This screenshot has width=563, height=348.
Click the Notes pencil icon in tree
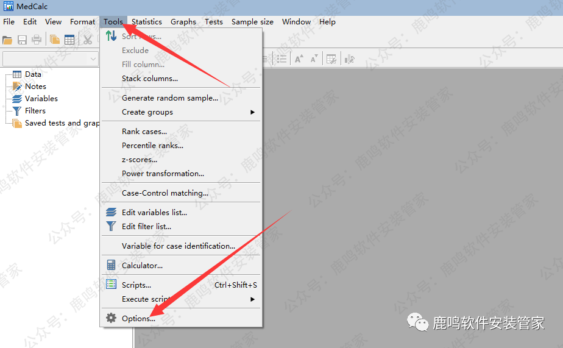[x=17, y=87]
